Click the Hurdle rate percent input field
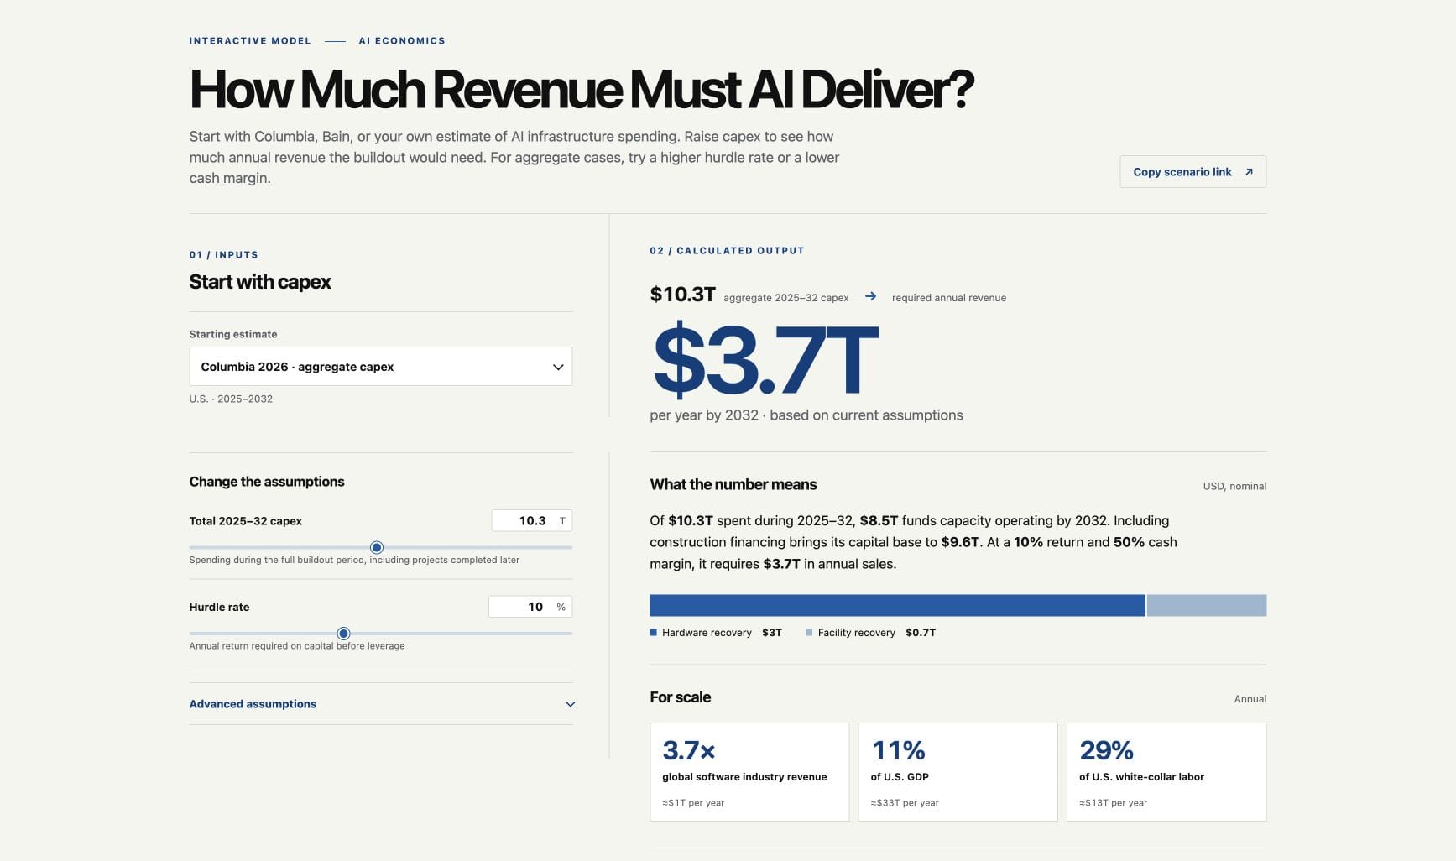Viewport: 1456px width, 861px height. coord(530,607)
